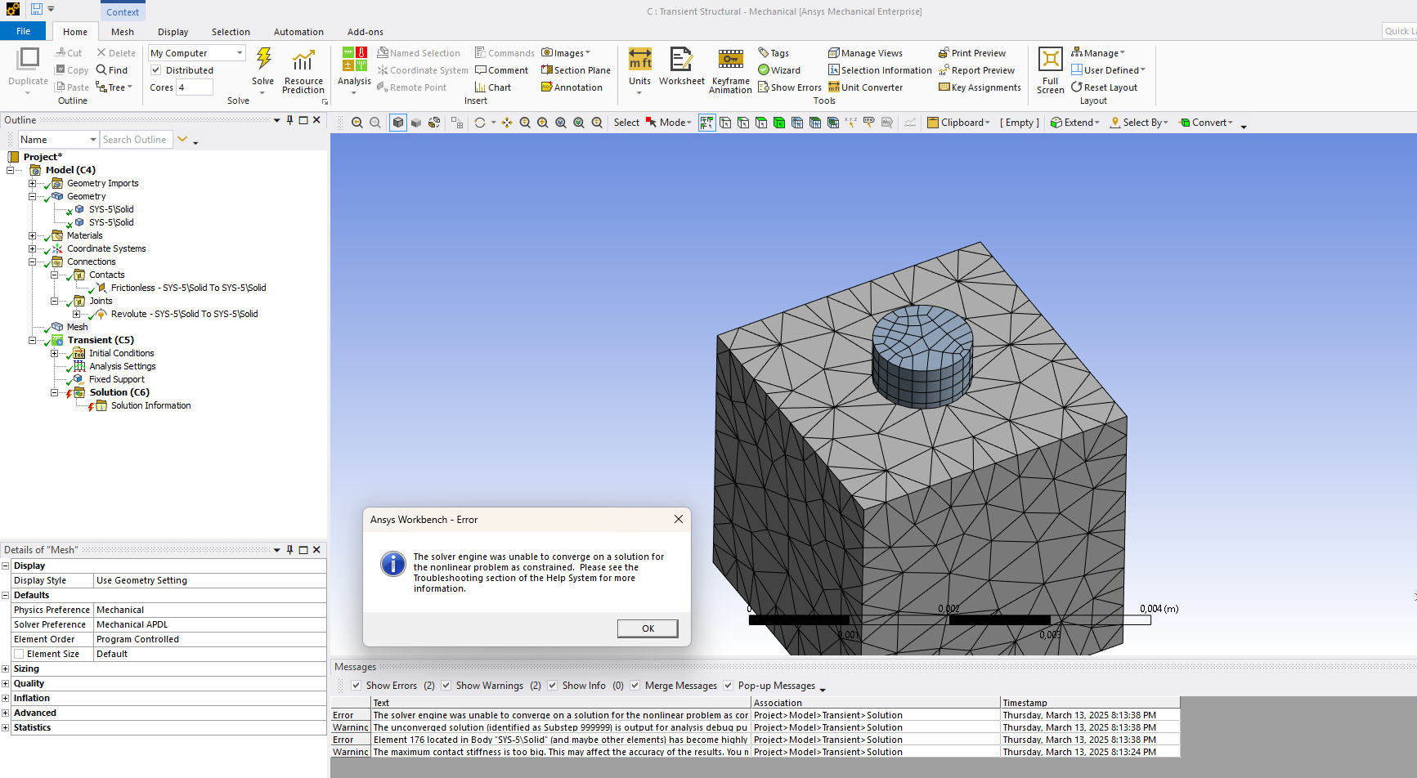Click Show Errors tool
The width and height of the screenshot is (1417, 778).
point(790,87)
